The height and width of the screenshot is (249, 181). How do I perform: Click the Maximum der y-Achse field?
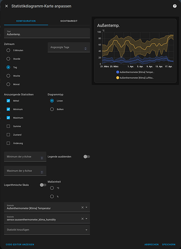[x=25, y=171]
